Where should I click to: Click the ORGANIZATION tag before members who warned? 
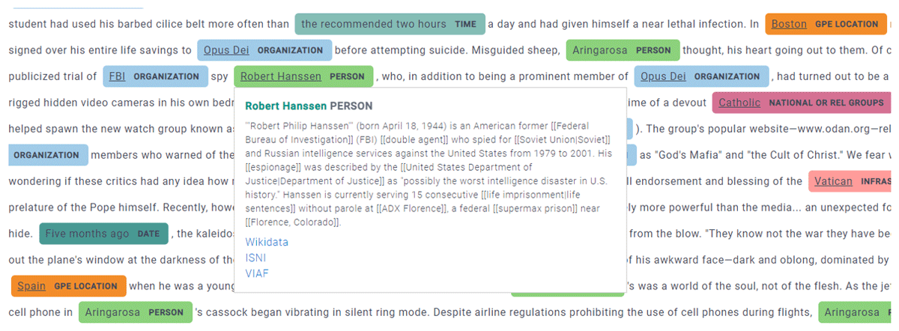pos(48,155)
